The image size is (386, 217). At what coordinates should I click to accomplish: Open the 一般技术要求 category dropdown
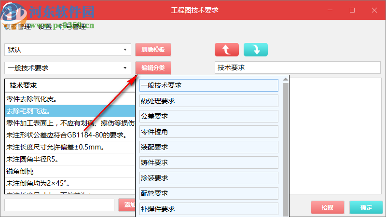pos(68,68)
